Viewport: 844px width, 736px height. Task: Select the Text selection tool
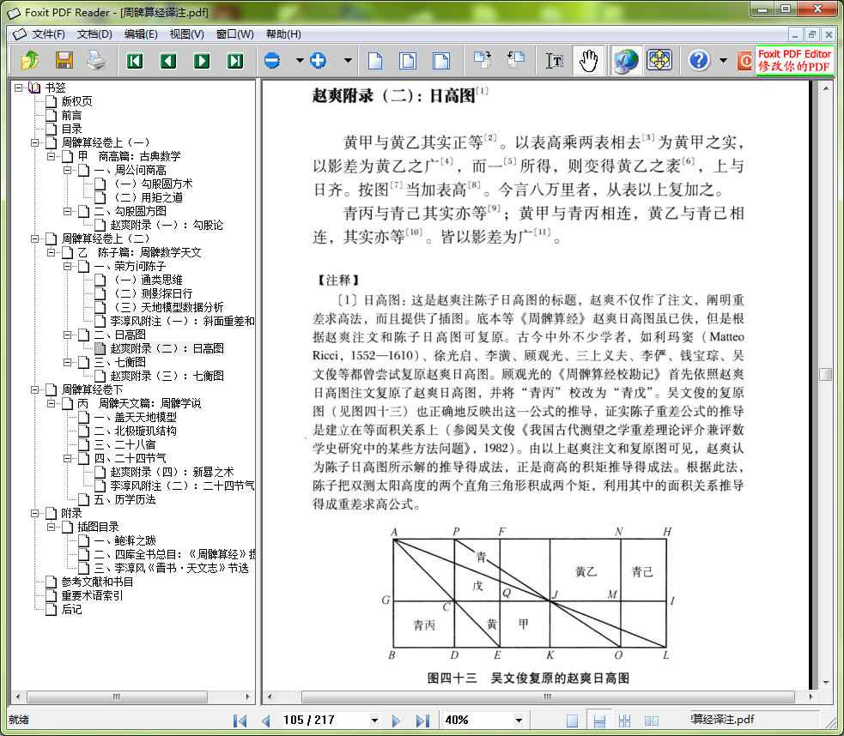tap(556, 61)
